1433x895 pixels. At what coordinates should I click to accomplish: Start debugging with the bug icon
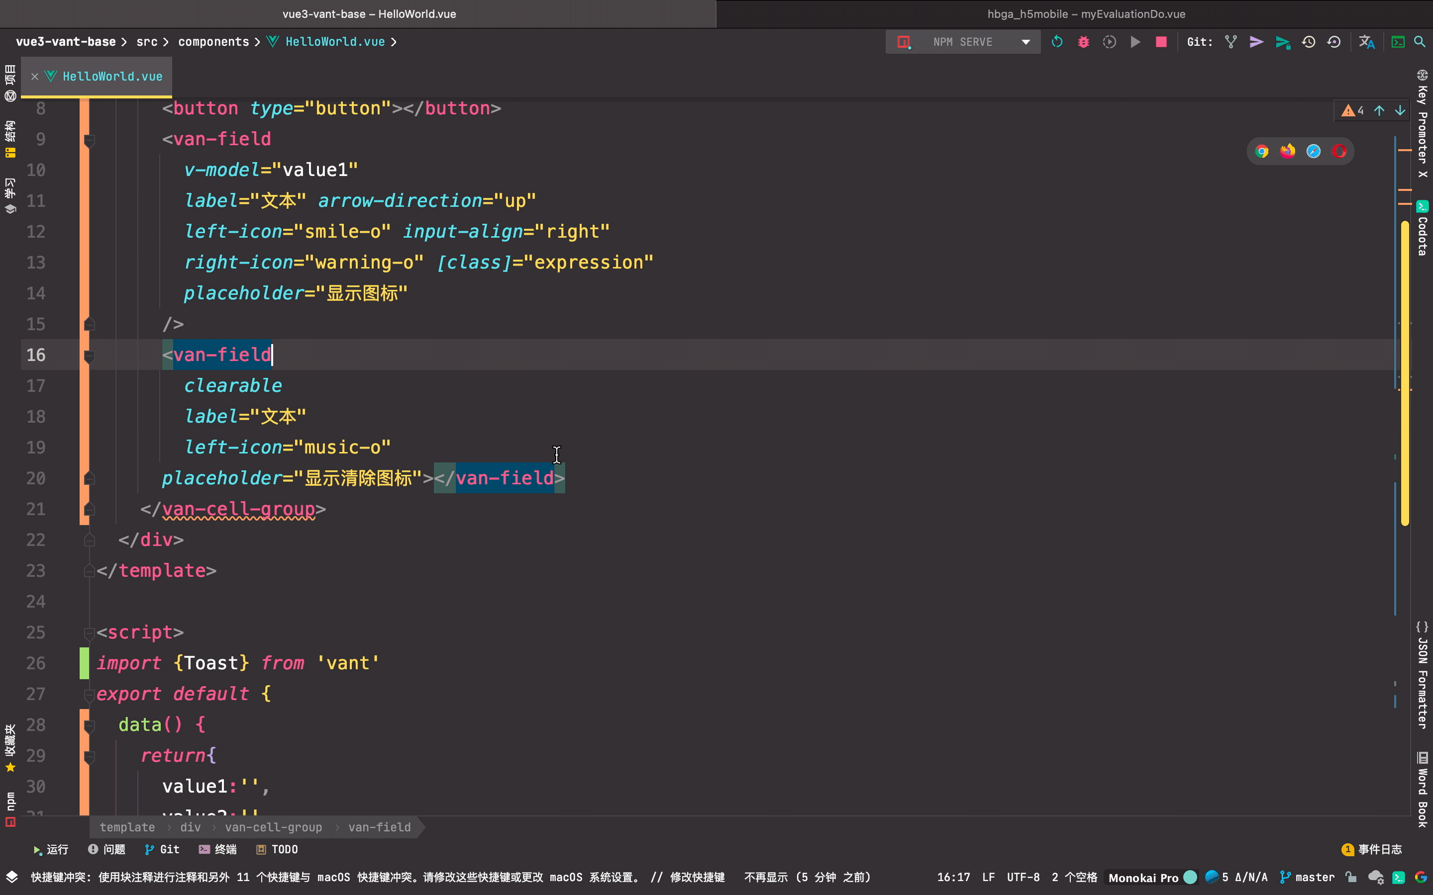click(x=1083, y=42)
